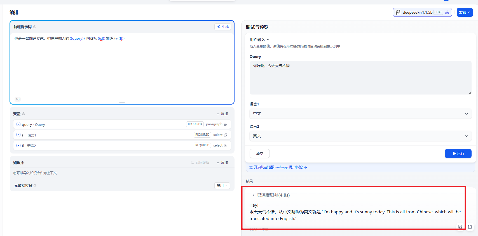Open model parameter settings slider icon

point(447,12)
